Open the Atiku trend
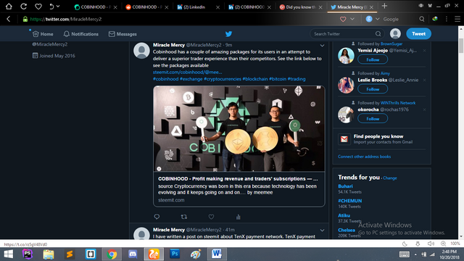This screenshot has width=464, height=261. [344, 215]
